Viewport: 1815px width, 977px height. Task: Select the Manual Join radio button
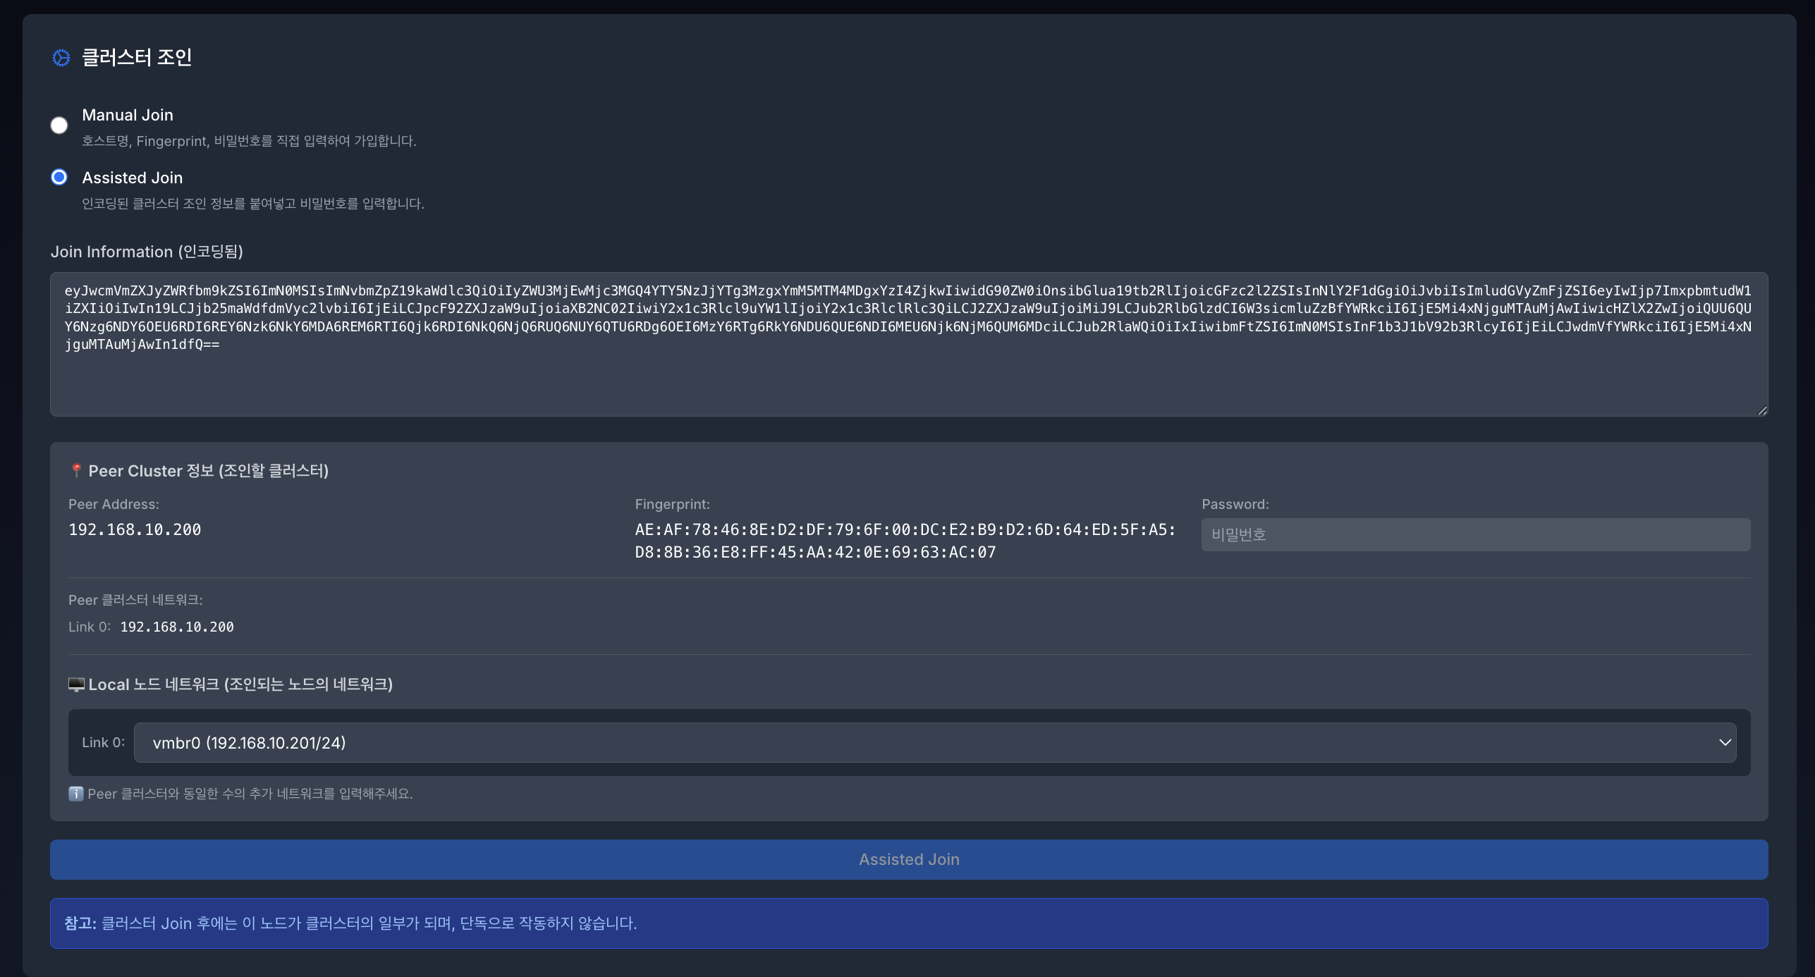[59, 125]
